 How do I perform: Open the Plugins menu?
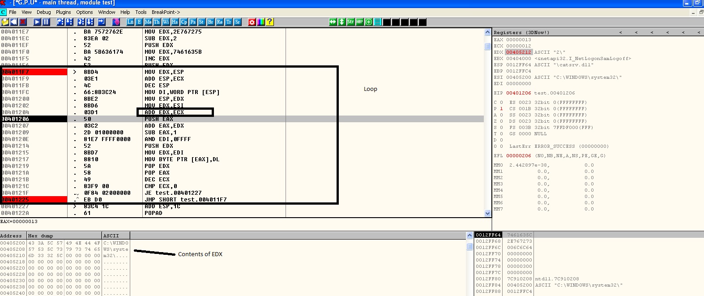(x=63, y=12)
